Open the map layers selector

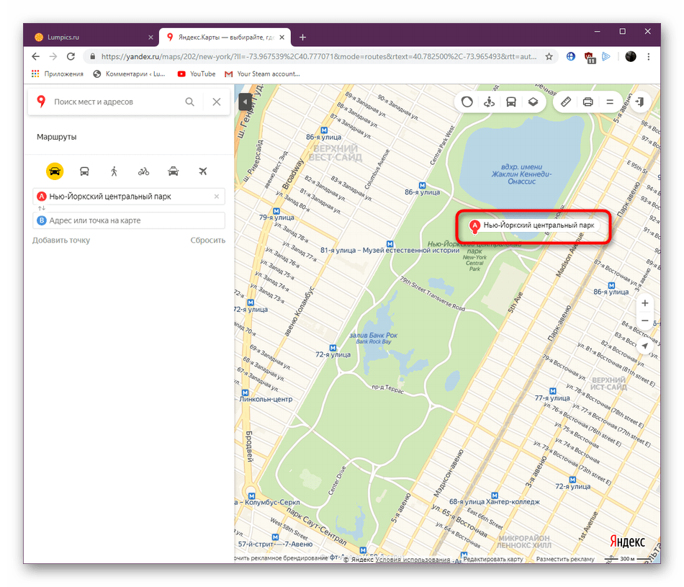(533, 102)
